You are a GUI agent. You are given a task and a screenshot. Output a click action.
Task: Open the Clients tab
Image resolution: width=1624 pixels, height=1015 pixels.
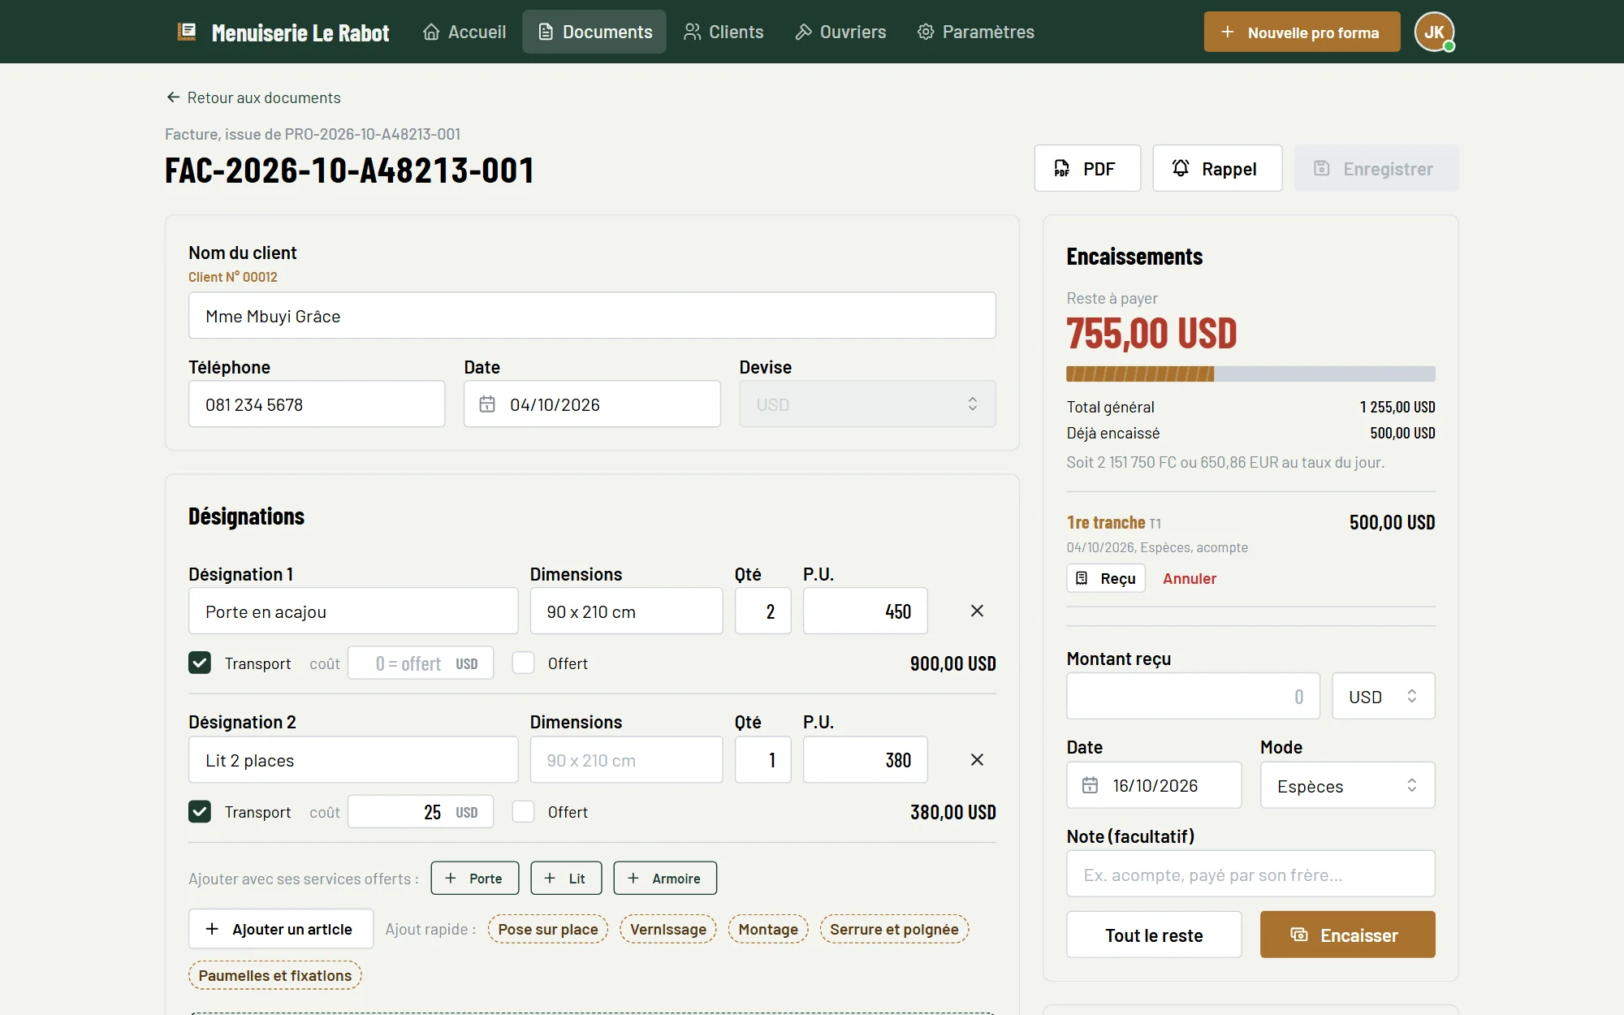[723, 32]
